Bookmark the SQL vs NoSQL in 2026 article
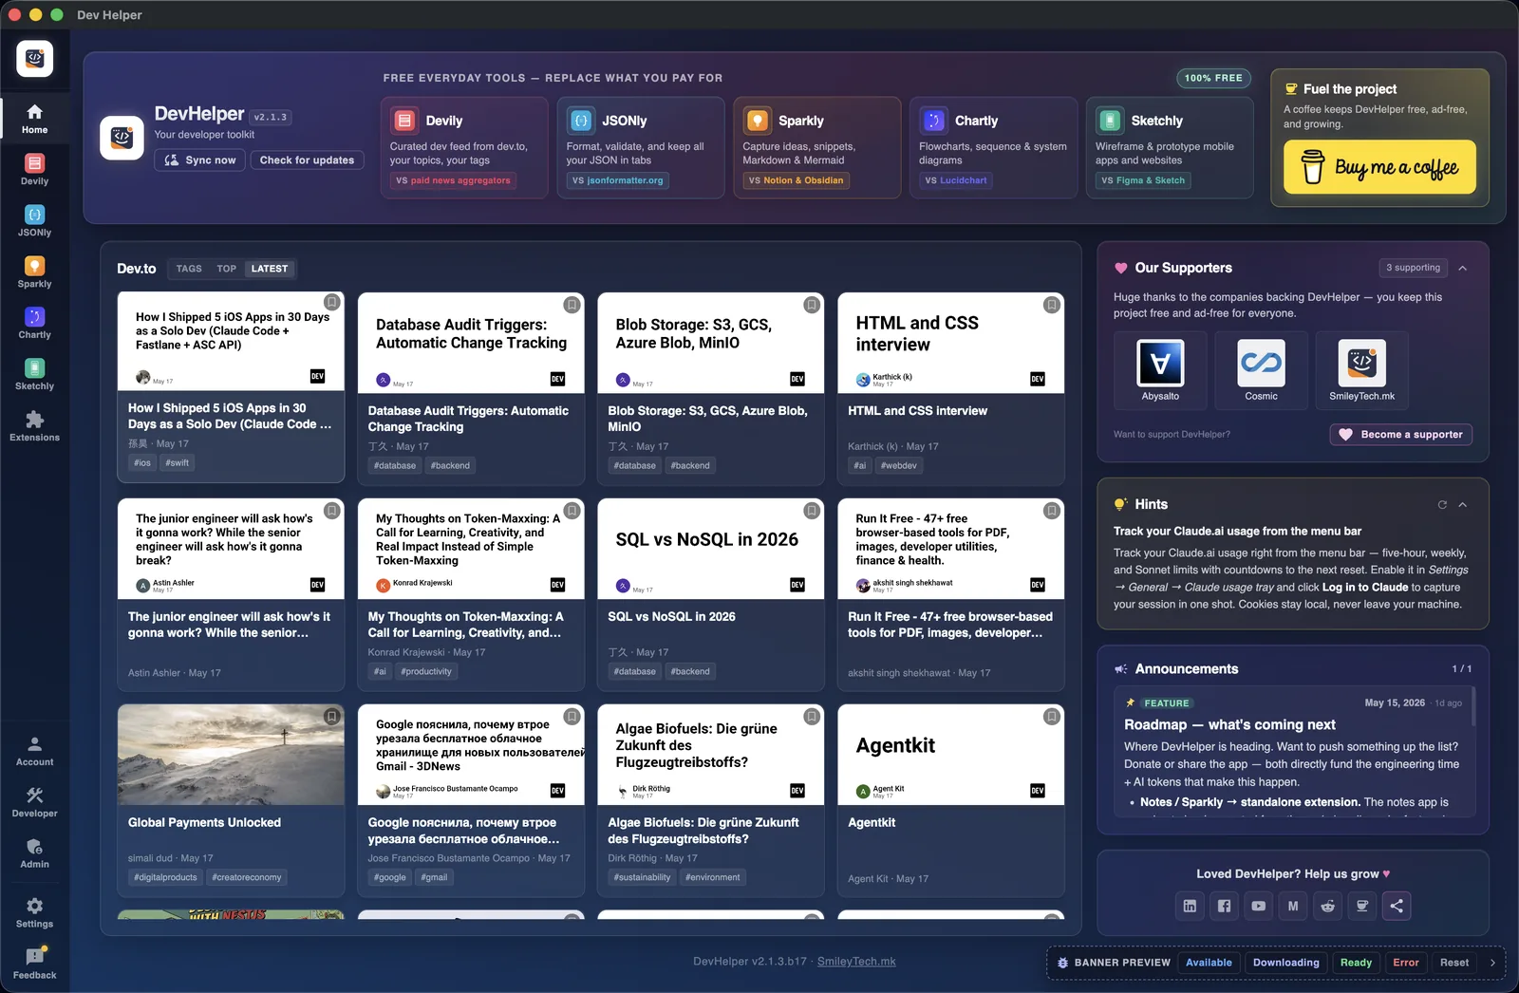The image size is (1519, 993). tap(812, 511)
